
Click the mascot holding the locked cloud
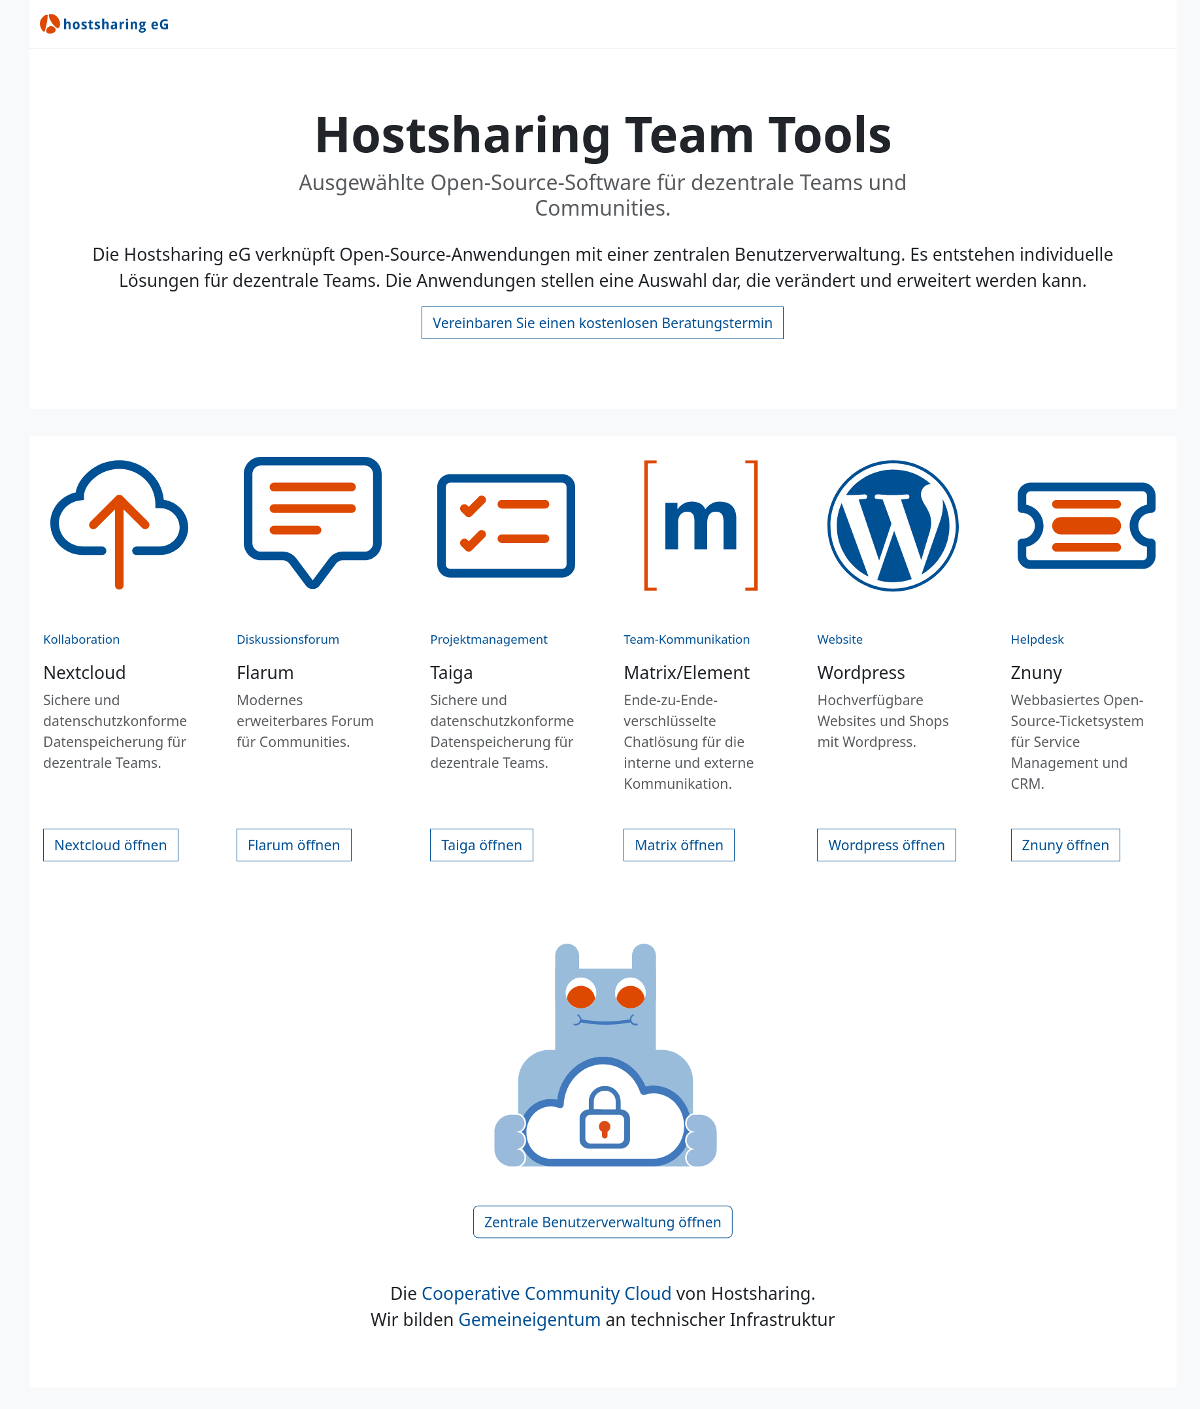tap(605, 1055)
